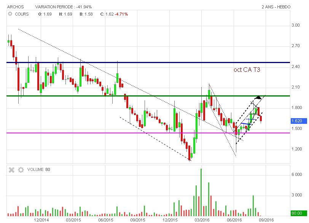
Task: Select the magenta horizontal support line
Action: 148,133
